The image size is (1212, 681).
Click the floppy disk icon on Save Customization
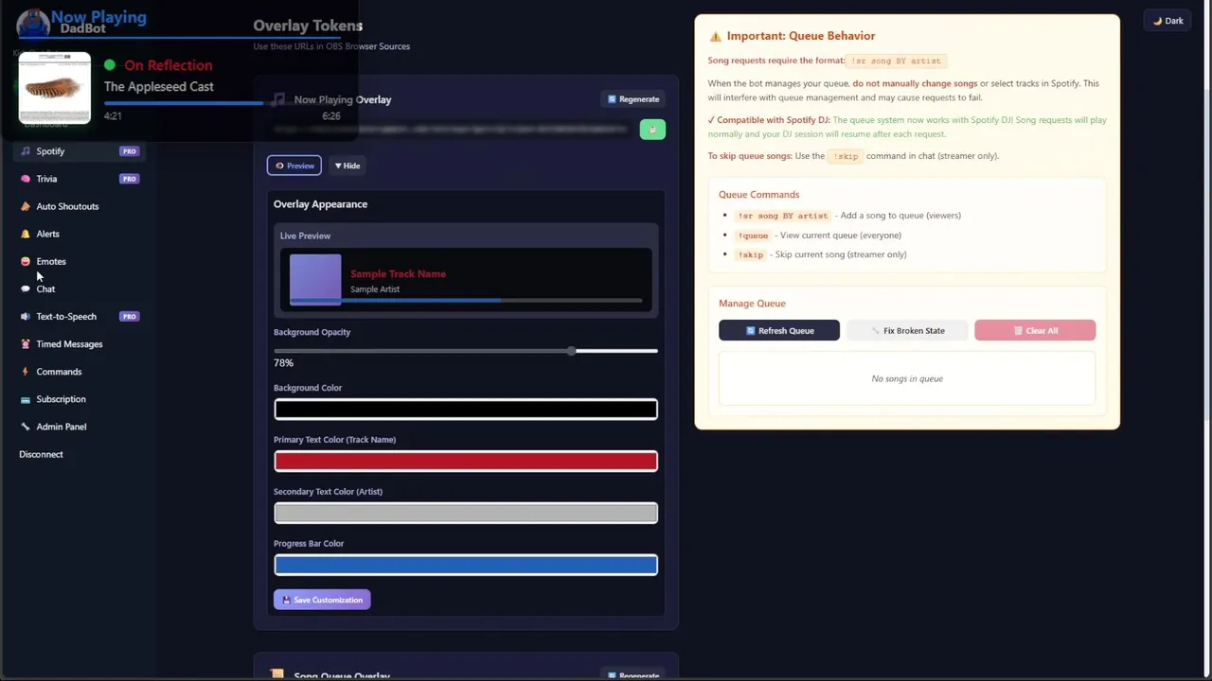coord(286,600)
